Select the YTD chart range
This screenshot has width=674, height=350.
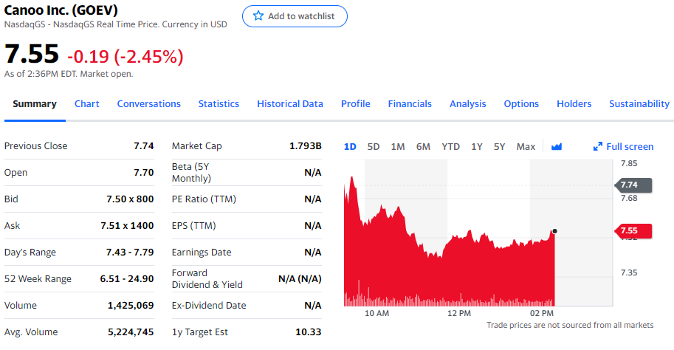(x=450, y=147)
